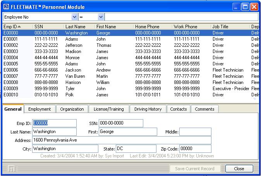
Task: Click the Close button
Action: (239, 169)
